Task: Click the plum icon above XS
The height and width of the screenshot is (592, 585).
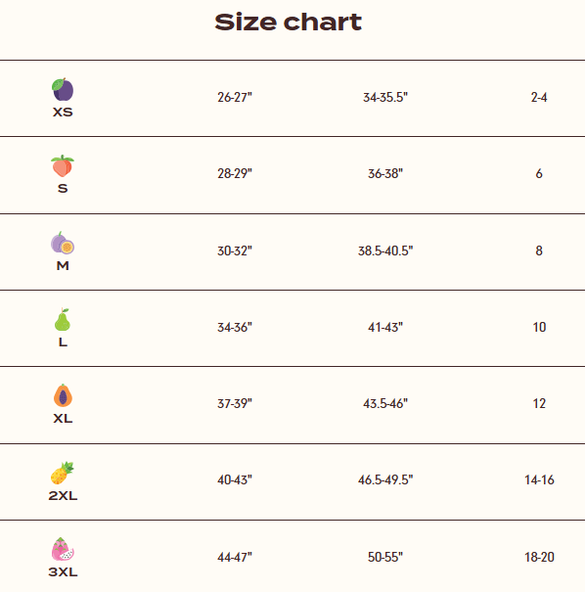Action: (63, 89)
